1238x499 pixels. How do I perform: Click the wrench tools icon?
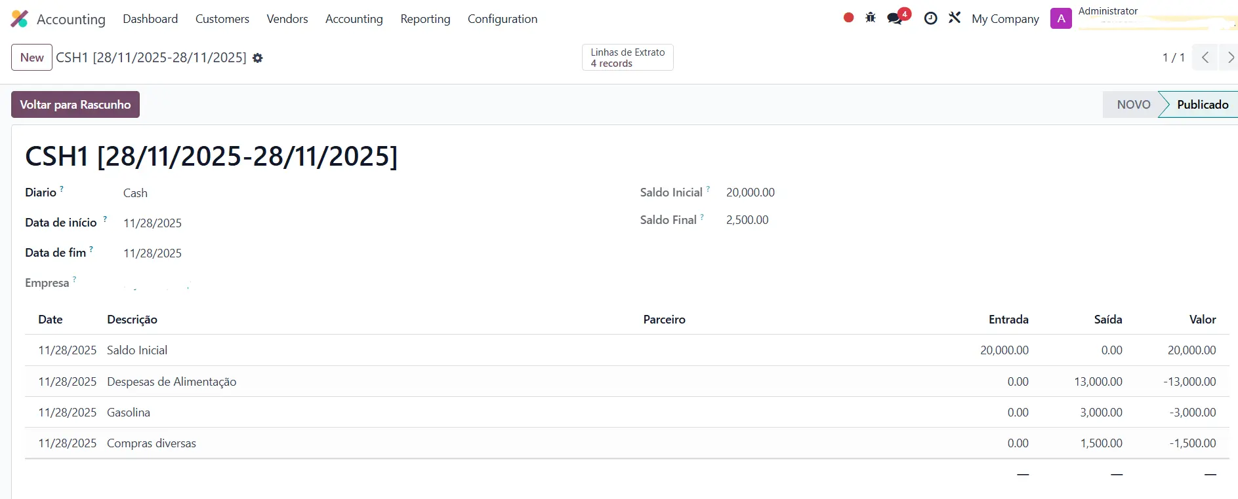point(955,18)
